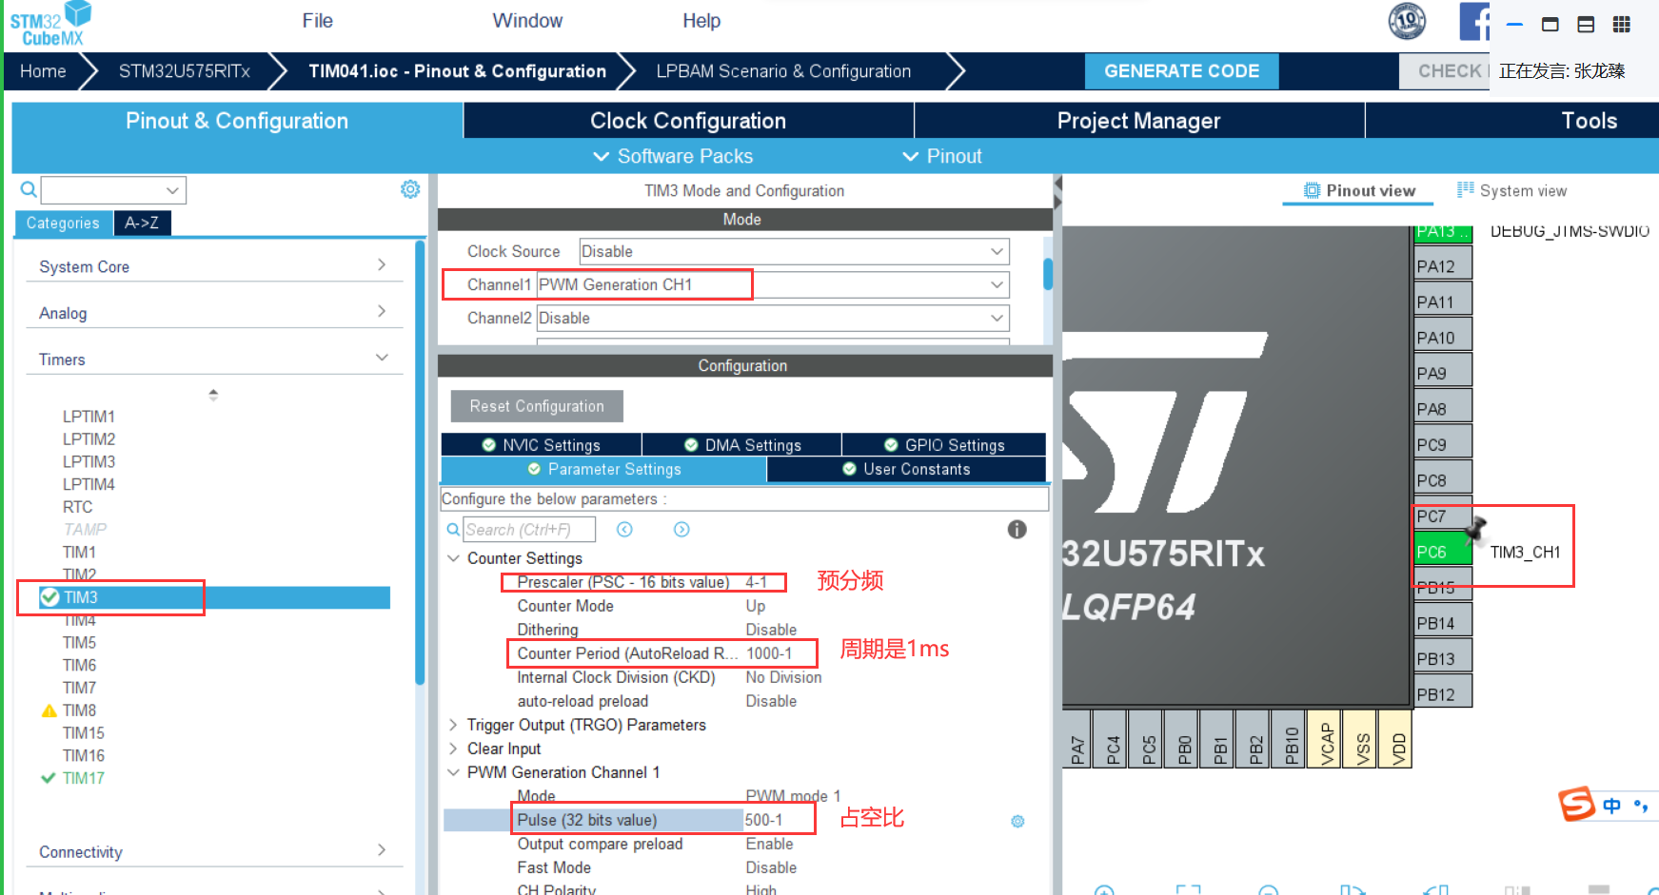The width and height of the screenshot is (1659, 895).
Task: Open the categories settings gear icon
Action: click(410, 189)
